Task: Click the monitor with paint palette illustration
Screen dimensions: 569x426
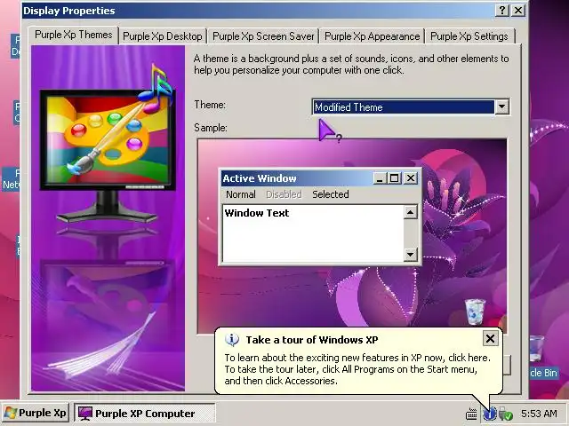Action: (x=108, y=145)
